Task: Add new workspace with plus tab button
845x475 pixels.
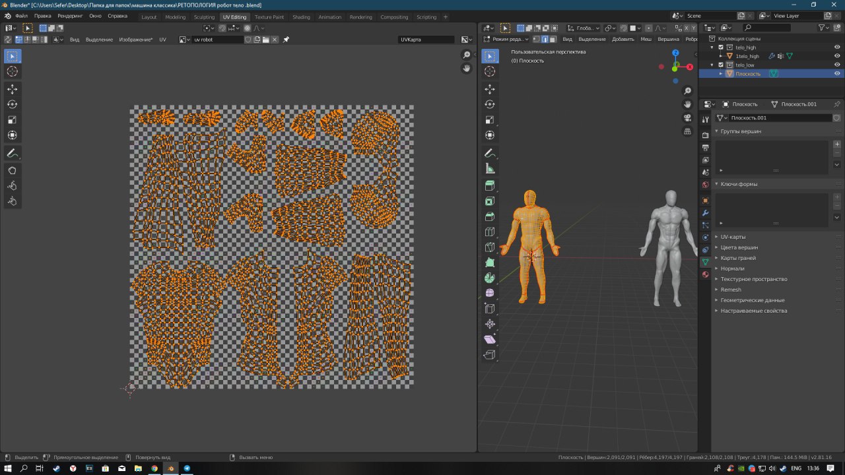Action: click(446, 16)
